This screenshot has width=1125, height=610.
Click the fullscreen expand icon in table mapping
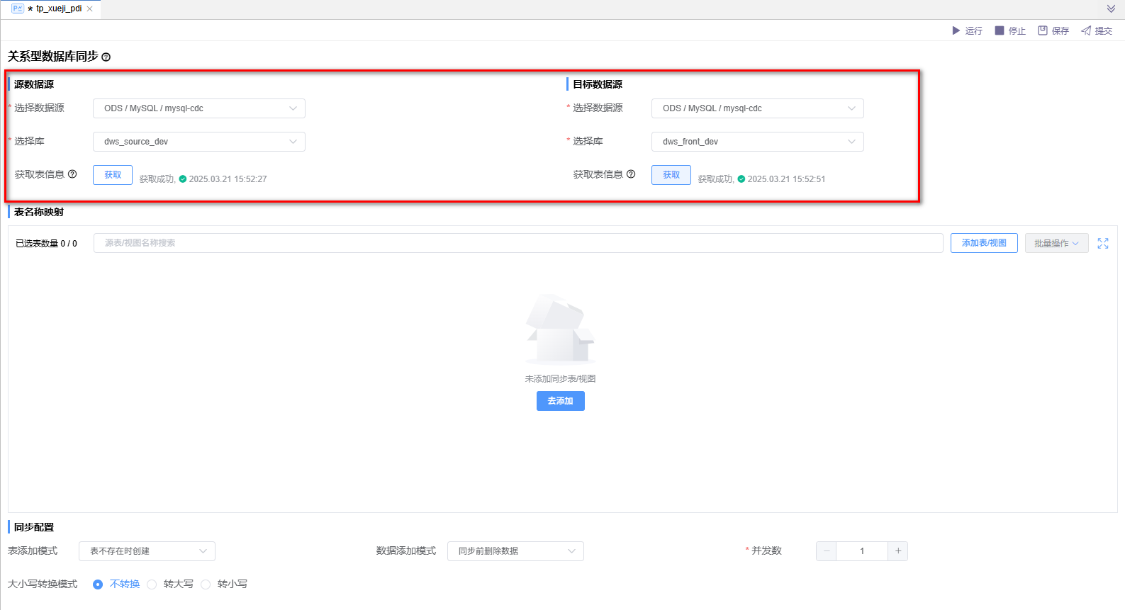[x=1103, y=243]
